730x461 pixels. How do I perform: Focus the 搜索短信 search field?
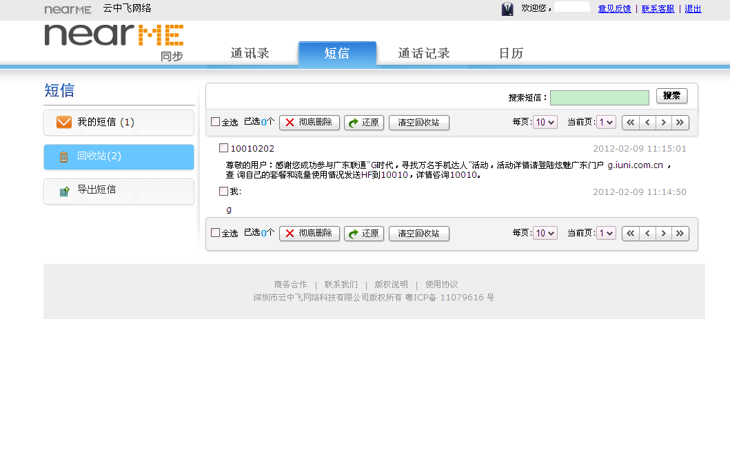tap(600, 98)
